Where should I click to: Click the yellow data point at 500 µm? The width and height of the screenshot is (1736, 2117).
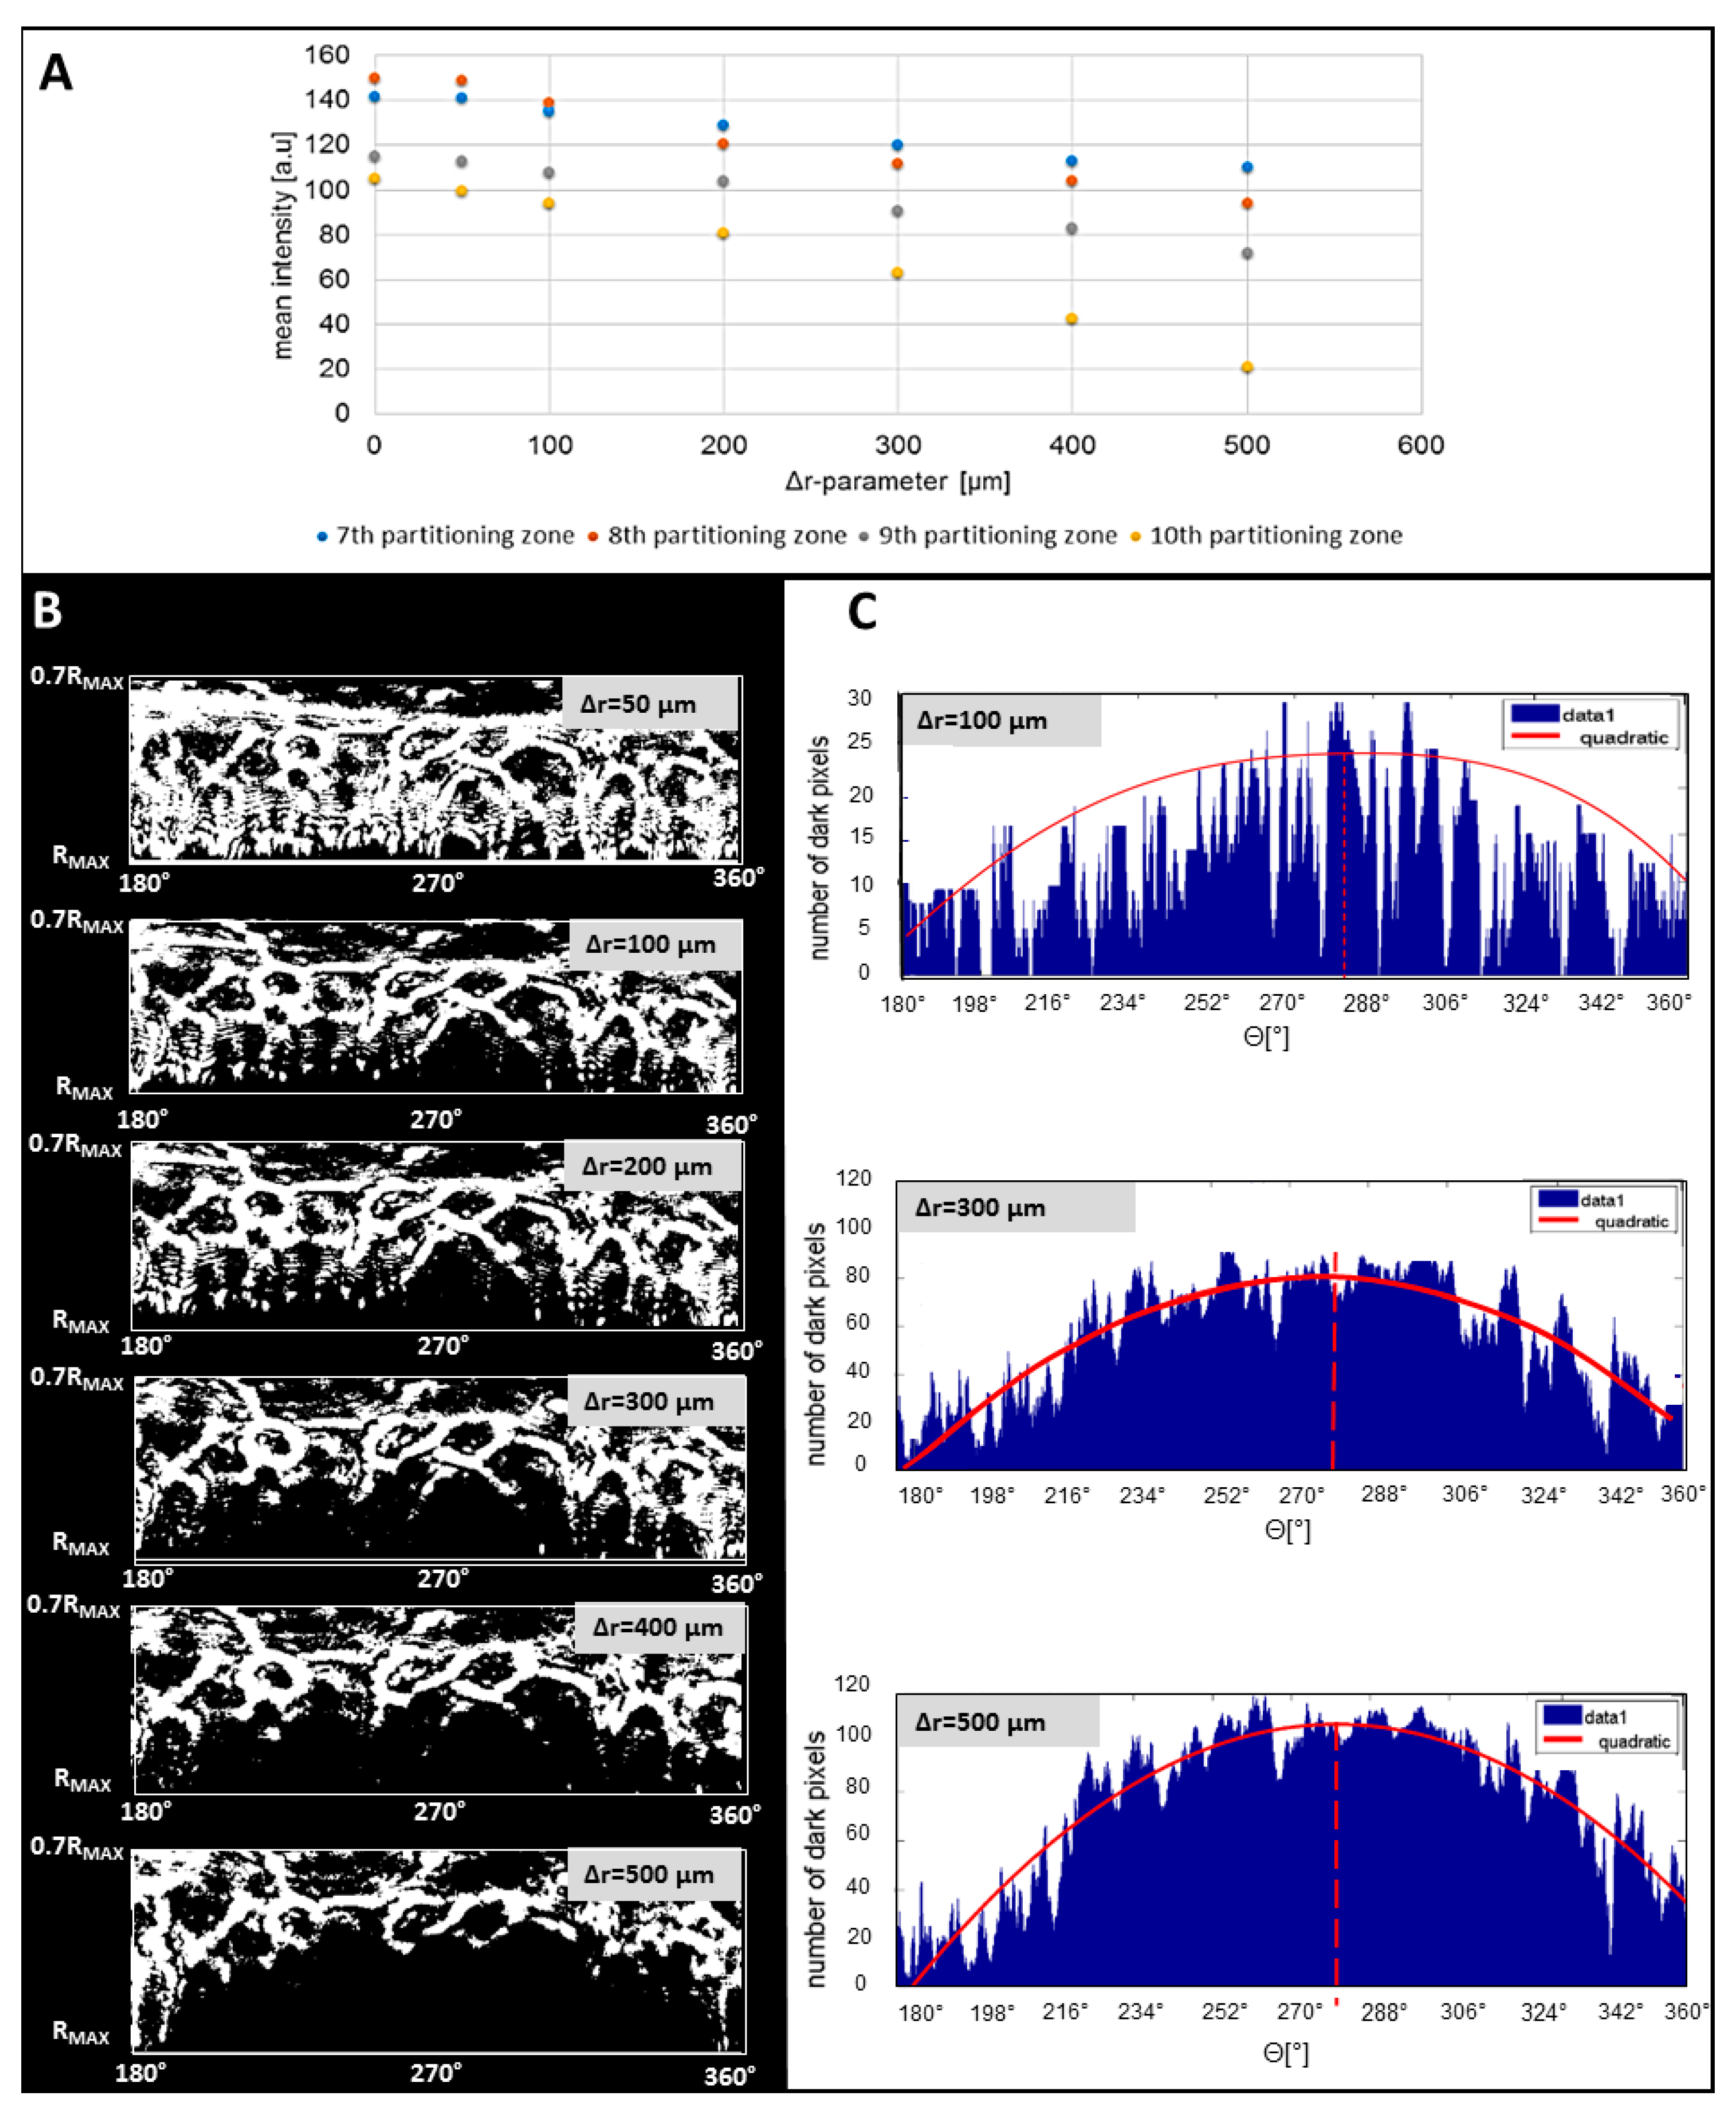[x=1247, y=368]
